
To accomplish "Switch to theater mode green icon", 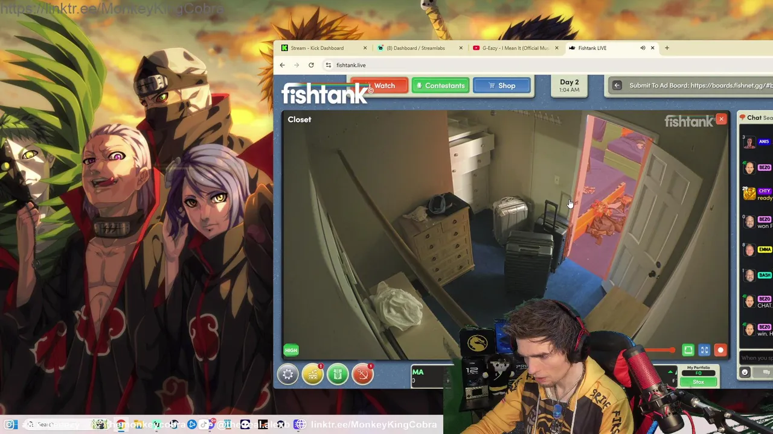I will [688, 350].
